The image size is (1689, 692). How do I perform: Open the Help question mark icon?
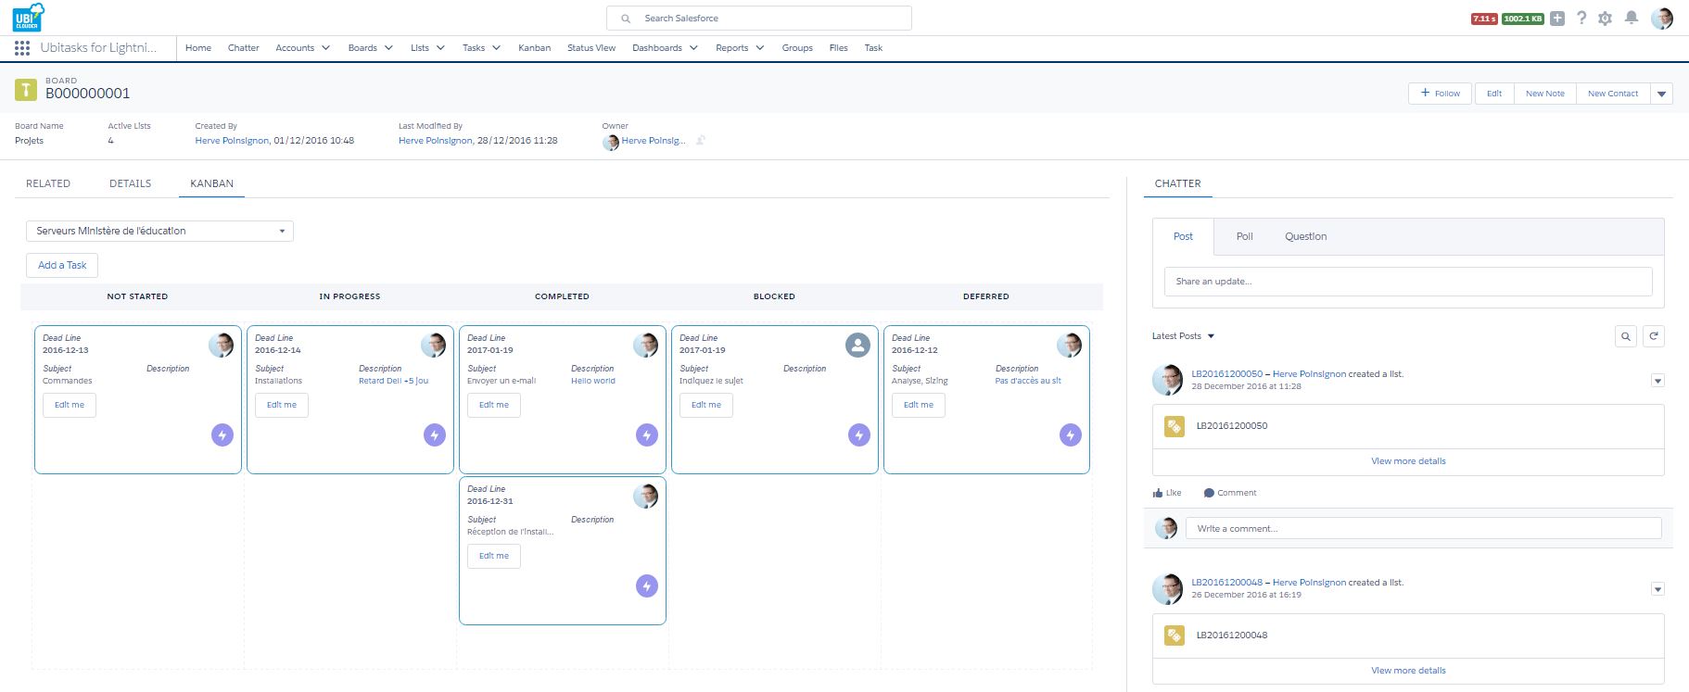(1581, 19)
